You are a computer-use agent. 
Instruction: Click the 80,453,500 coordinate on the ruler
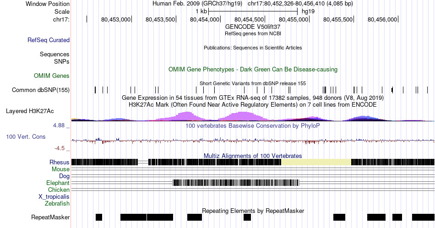[x=160, y=19]
